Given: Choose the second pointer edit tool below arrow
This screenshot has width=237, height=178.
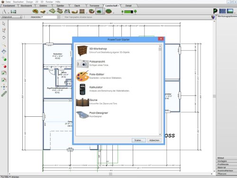Looking at the screenshot, I should [4, 30].
